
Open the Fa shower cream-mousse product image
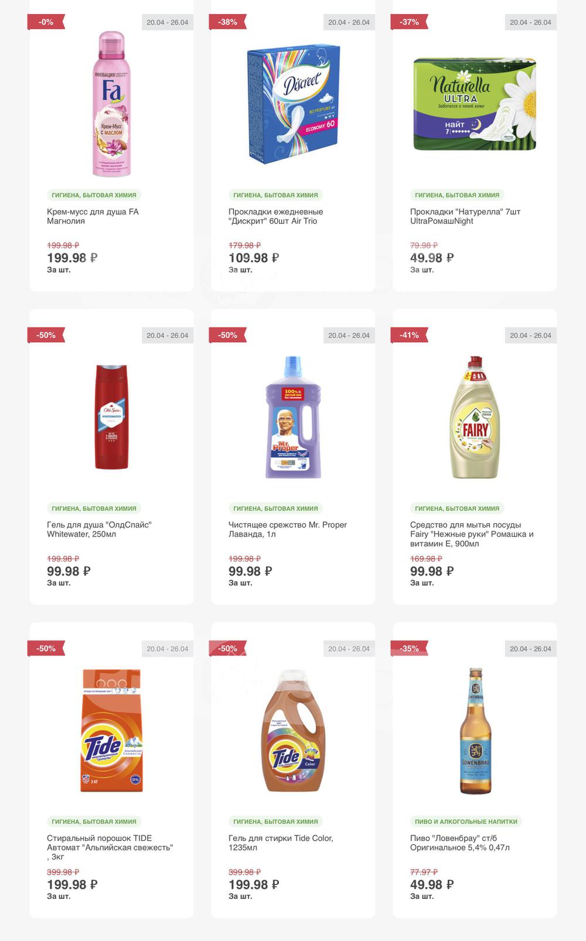tap(111, 104)
